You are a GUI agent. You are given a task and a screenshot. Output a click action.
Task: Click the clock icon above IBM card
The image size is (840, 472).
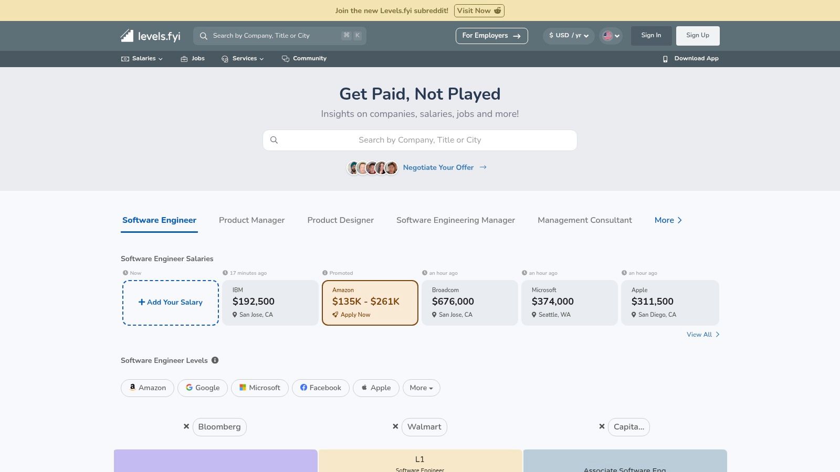coord(225,273)
